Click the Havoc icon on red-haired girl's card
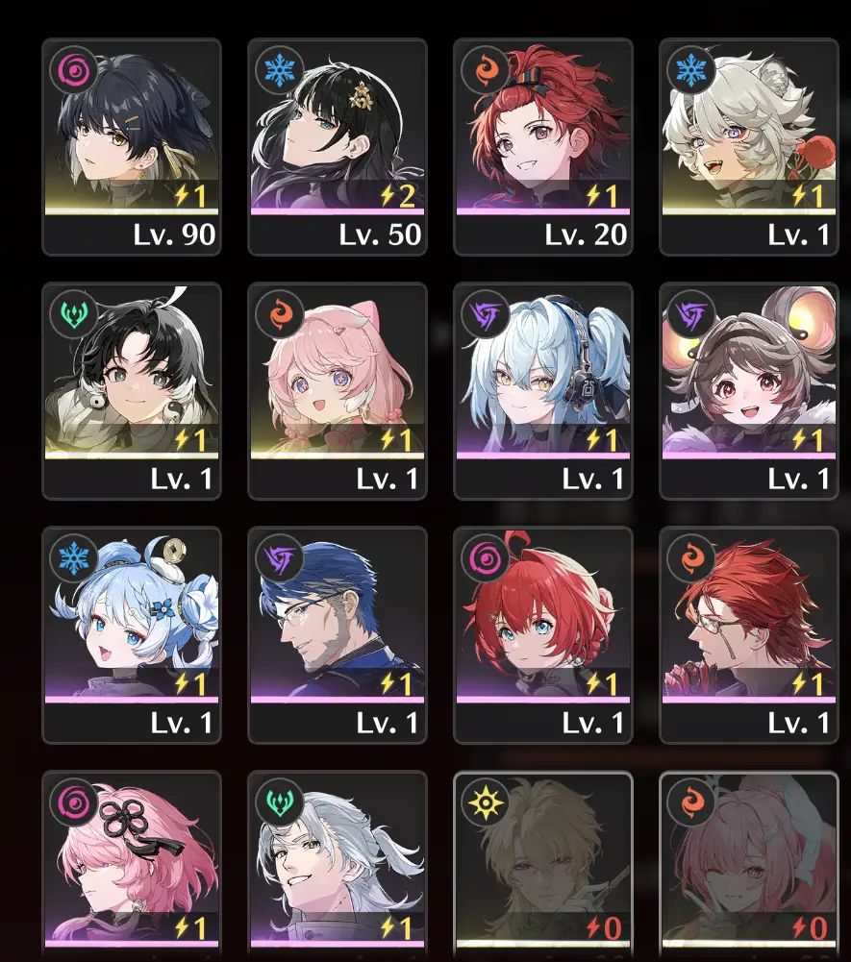851x962 pixels. (486, 558)
